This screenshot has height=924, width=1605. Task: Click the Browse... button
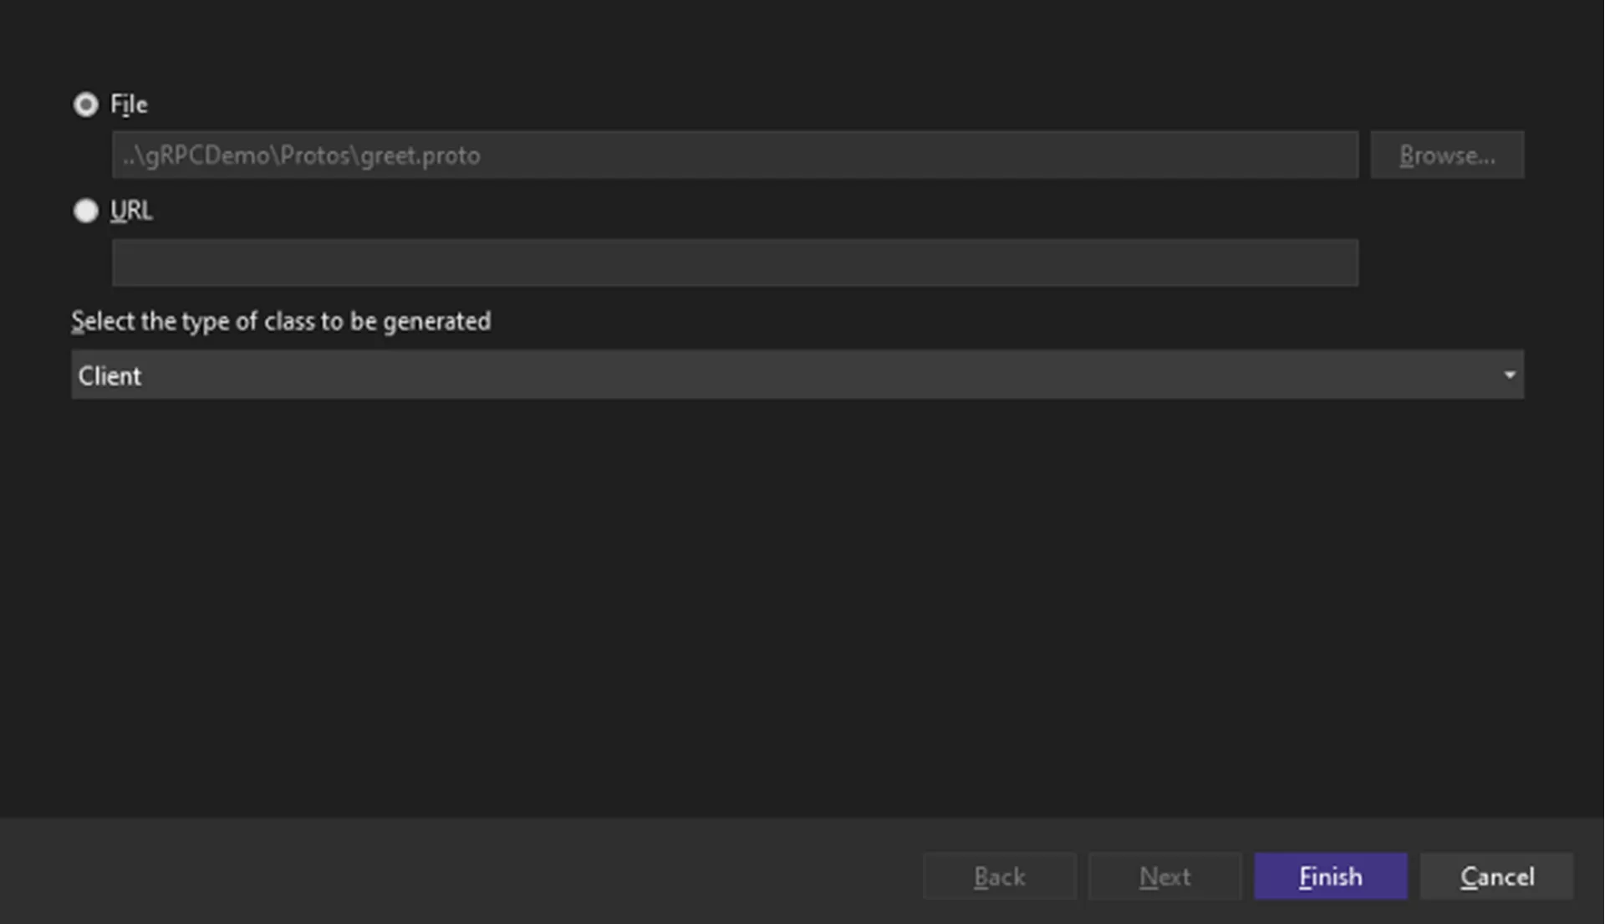(x=1447, y=156)
